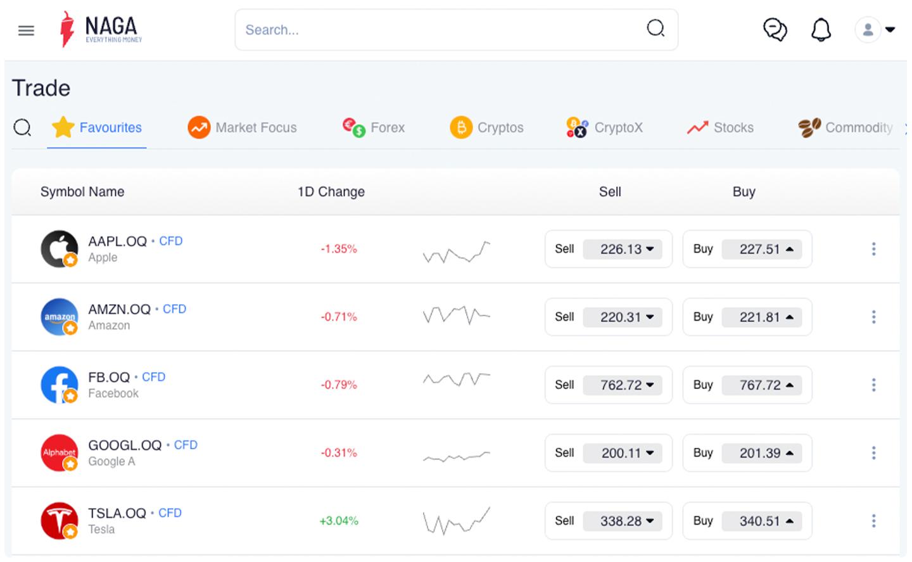Open the user profile avatar
Screen dimensions: 912x562
tap(868, 29)
